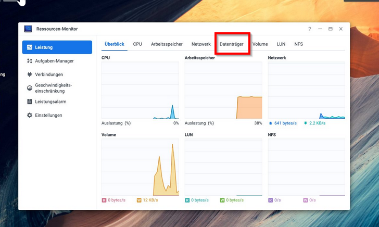Click the LUN activity graph

[x=223, y=167]
